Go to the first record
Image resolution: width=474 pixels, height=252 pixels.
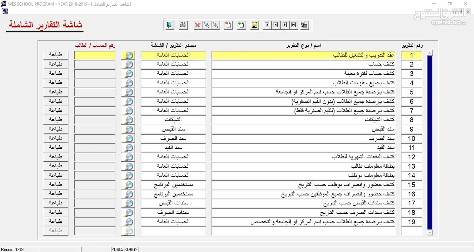(268, 25)
